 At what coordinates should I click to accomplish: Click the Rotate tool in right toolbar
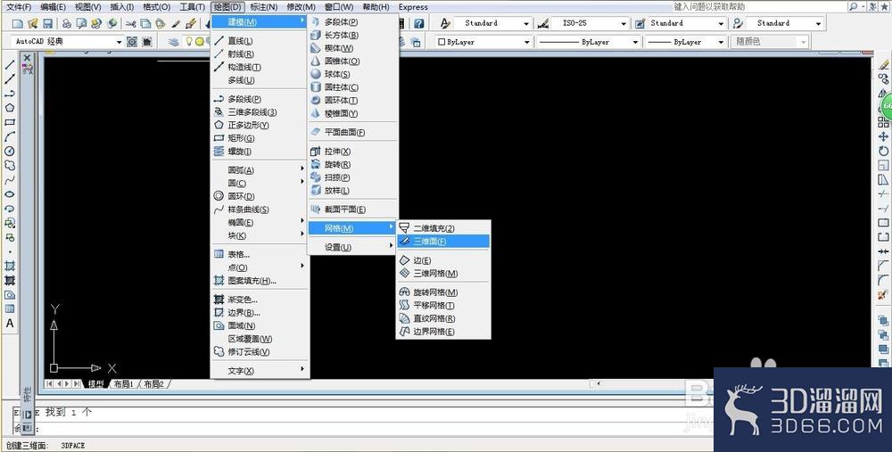[883, 152]
